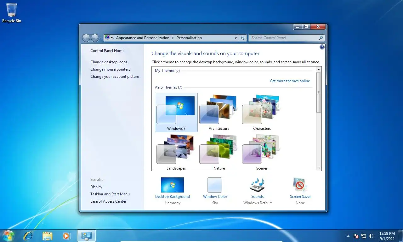Viewport: 403px width, 242px height.
Task: Open the Desktop Background link
Action: coord(173,197)
